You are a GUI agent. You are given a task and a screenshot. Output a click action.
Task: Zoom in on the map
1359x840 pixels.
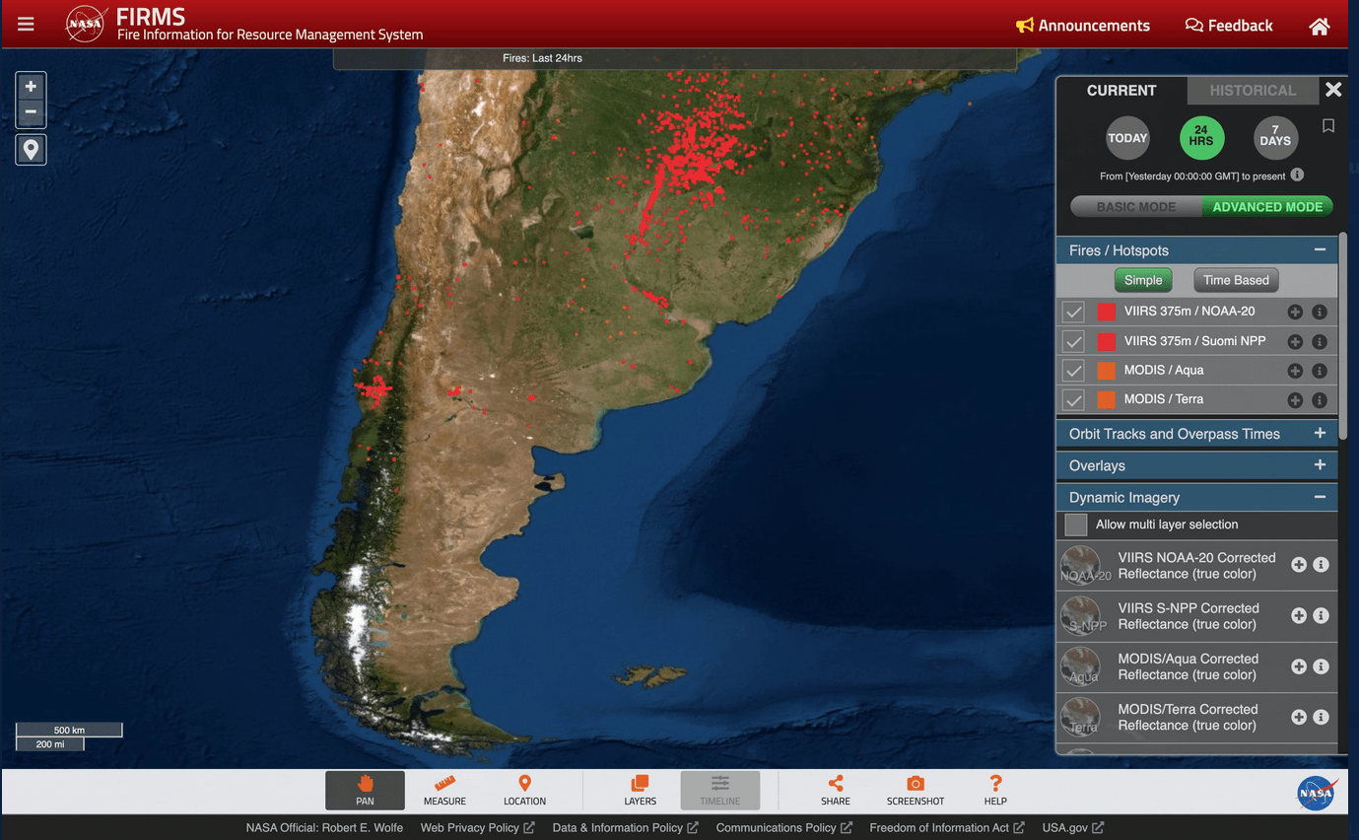pos(31,87)
